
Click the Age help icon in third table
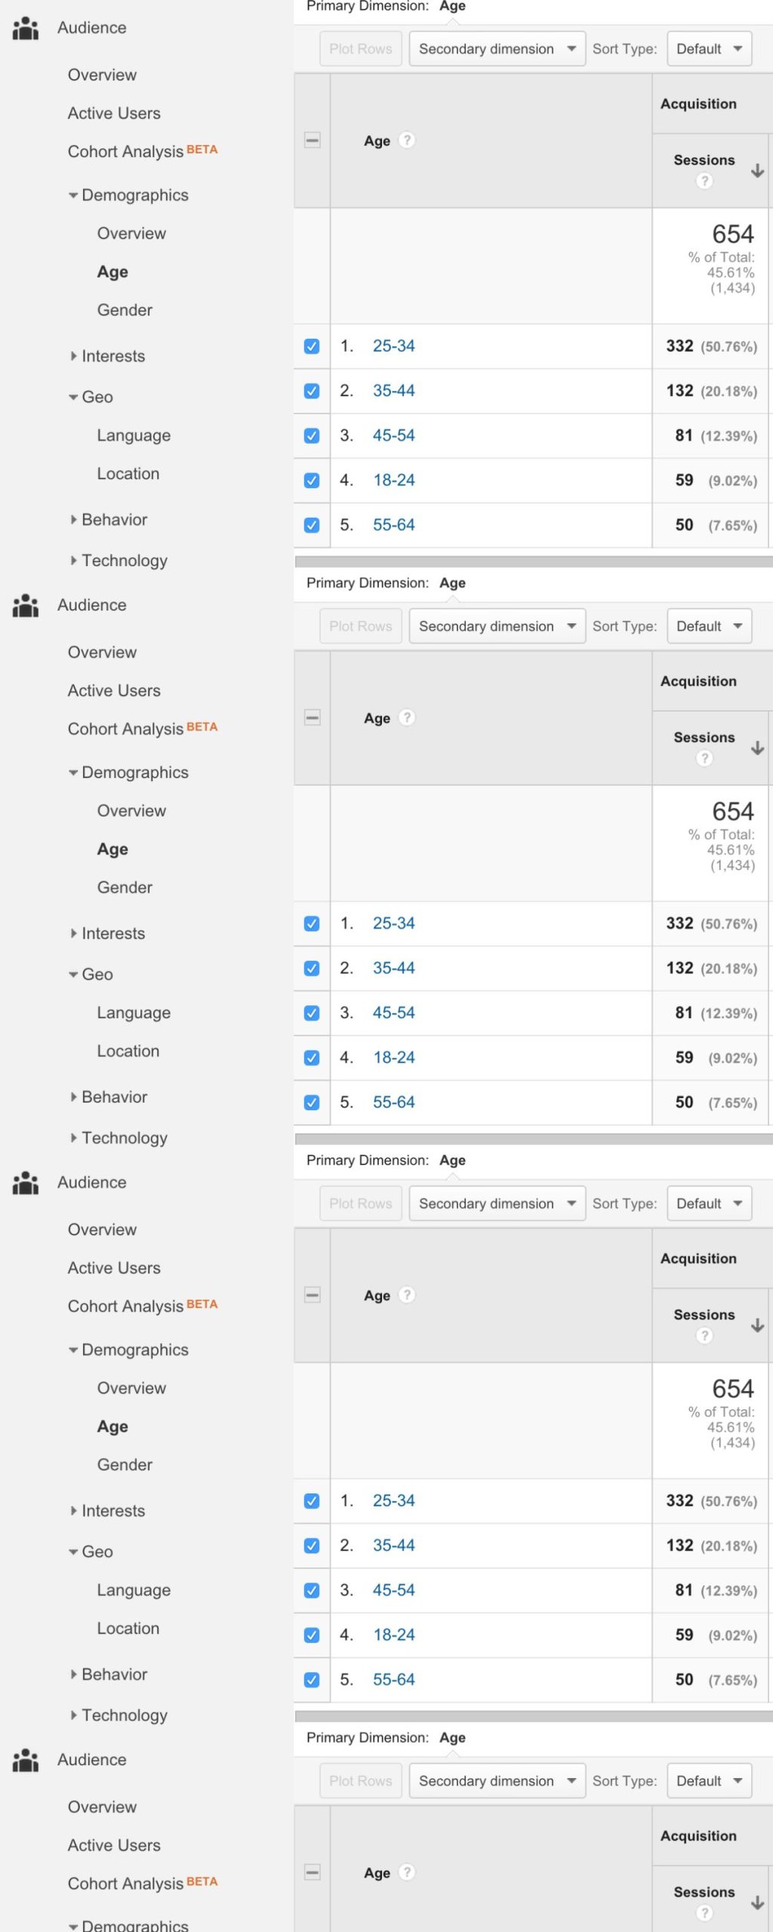(407, 1295)
